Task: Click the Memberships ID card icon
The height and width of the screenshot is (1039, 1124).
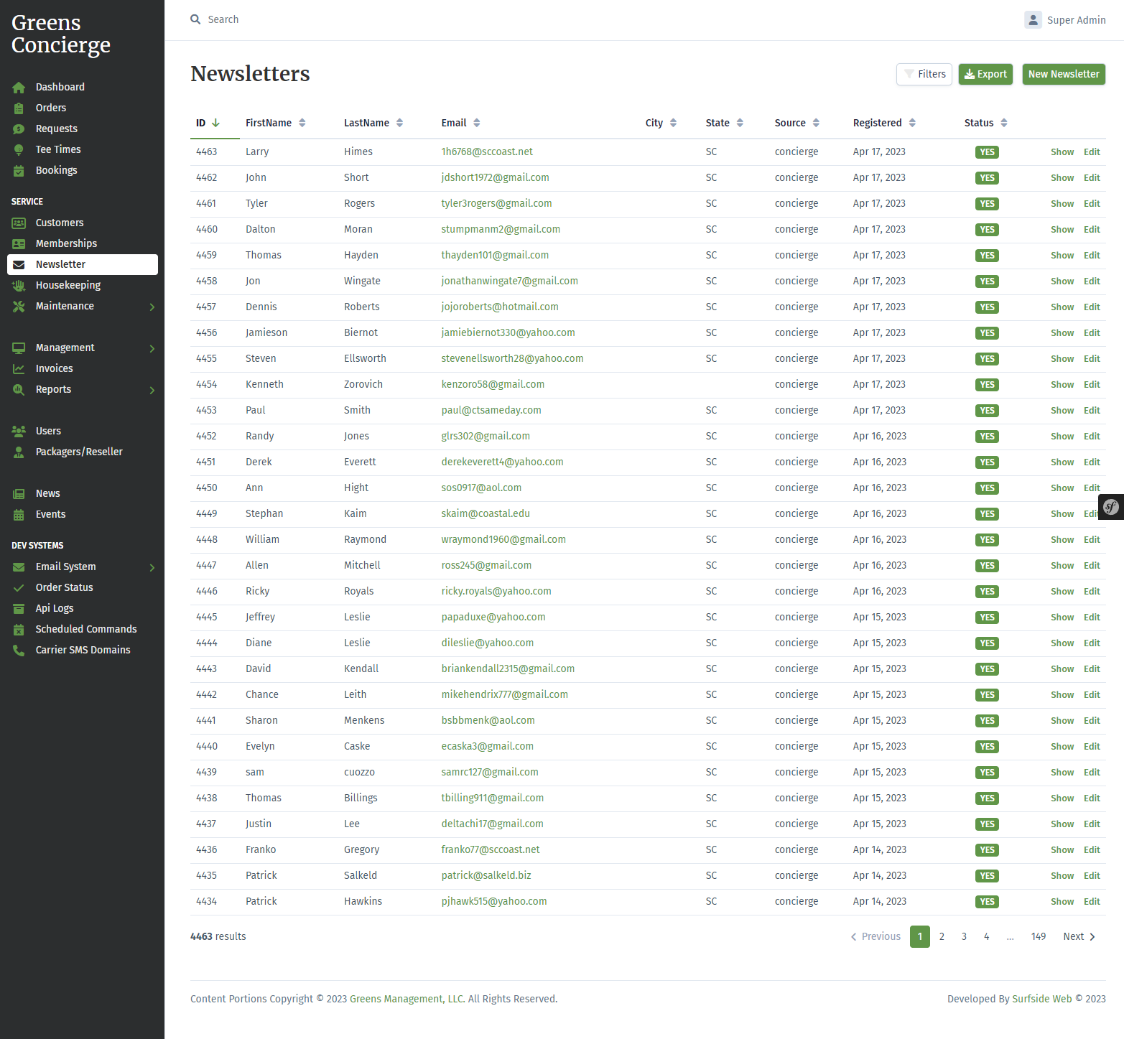Action: [19, 244]
